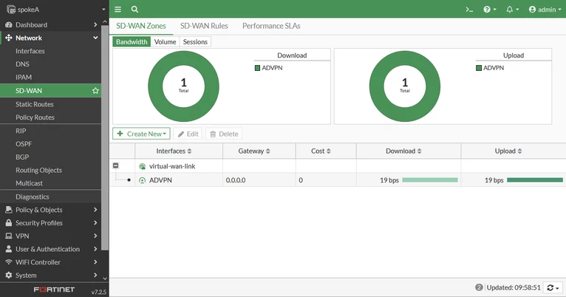This screenshot has height=297, width=566.
Task: Open the help question mark menu
Action: [x=490, y=10]
